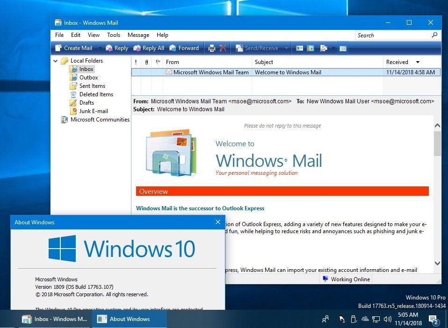The image size is (448, 328).
Task: Forward the selected message
Action: [184, 48]
